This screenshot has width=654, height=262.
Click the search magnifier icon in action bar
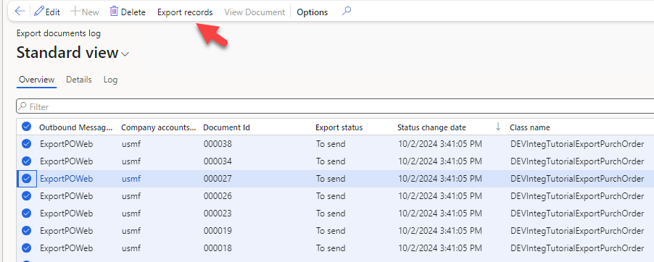tap(346, 12)
